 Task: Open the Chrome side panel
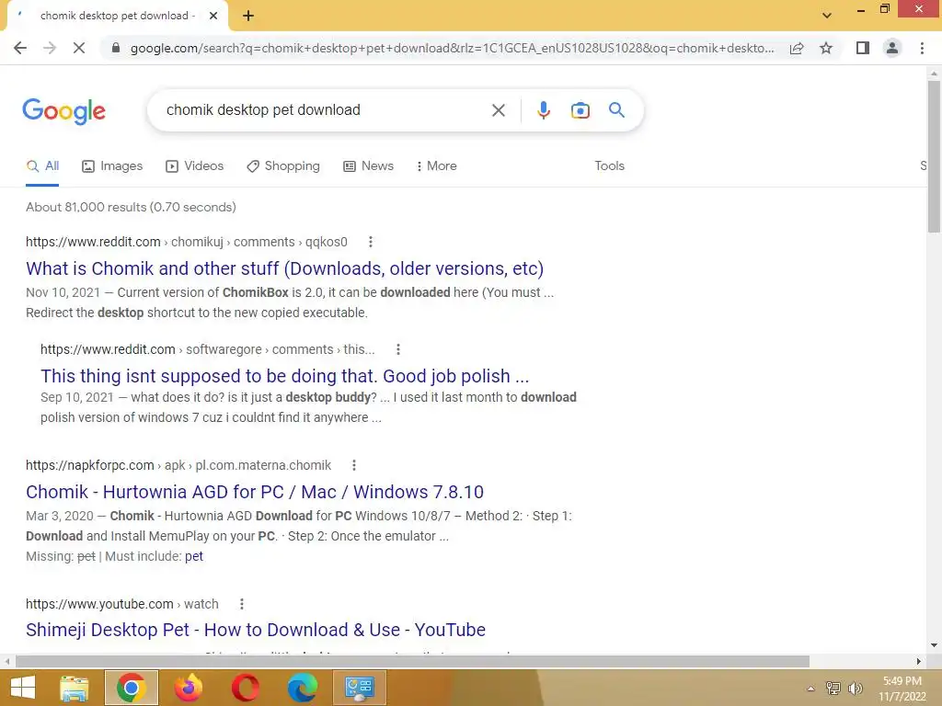[863, 48]
